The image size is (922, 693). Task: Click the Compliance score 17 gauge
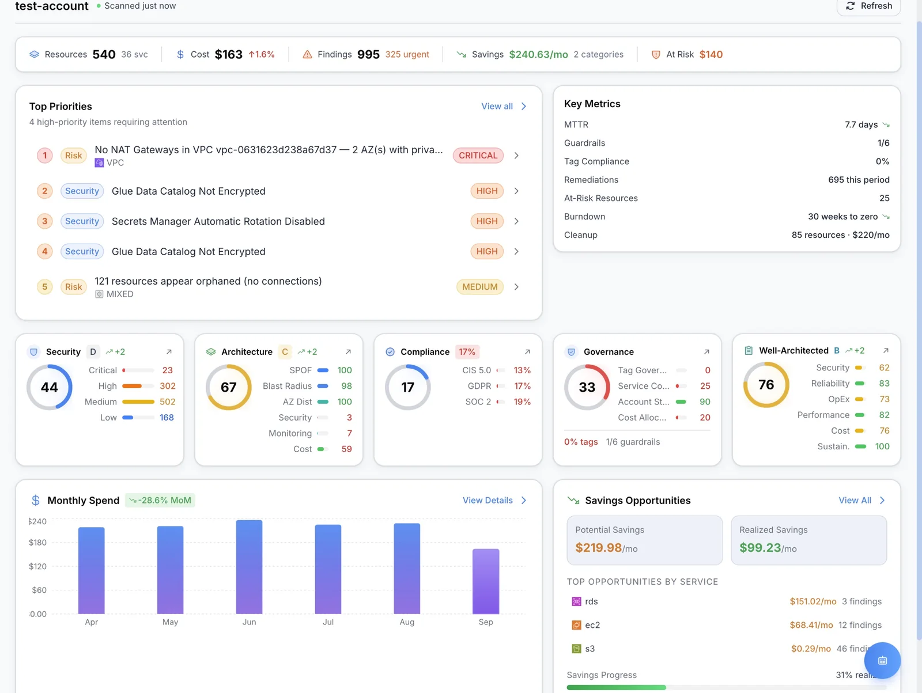pos(408,387)
